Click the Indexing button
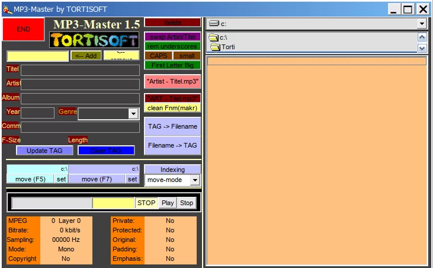The image size is (433, 268). tap(172, 170)
